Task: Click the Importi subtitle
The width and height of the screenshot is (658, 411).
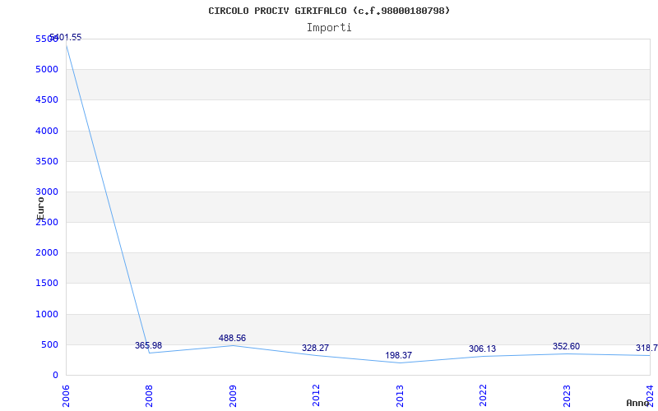Action: (x=329, y=28)
